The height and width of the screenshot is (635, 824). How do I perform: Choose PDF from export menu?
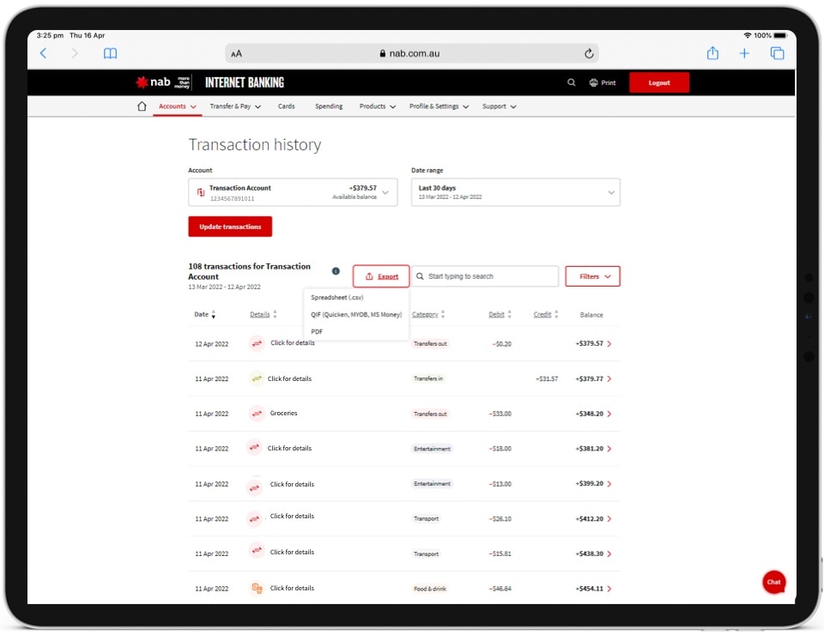click(318, 331)
